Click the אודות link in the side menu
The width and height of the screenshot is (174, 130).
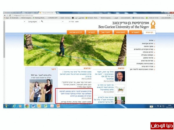pos(151,40)
